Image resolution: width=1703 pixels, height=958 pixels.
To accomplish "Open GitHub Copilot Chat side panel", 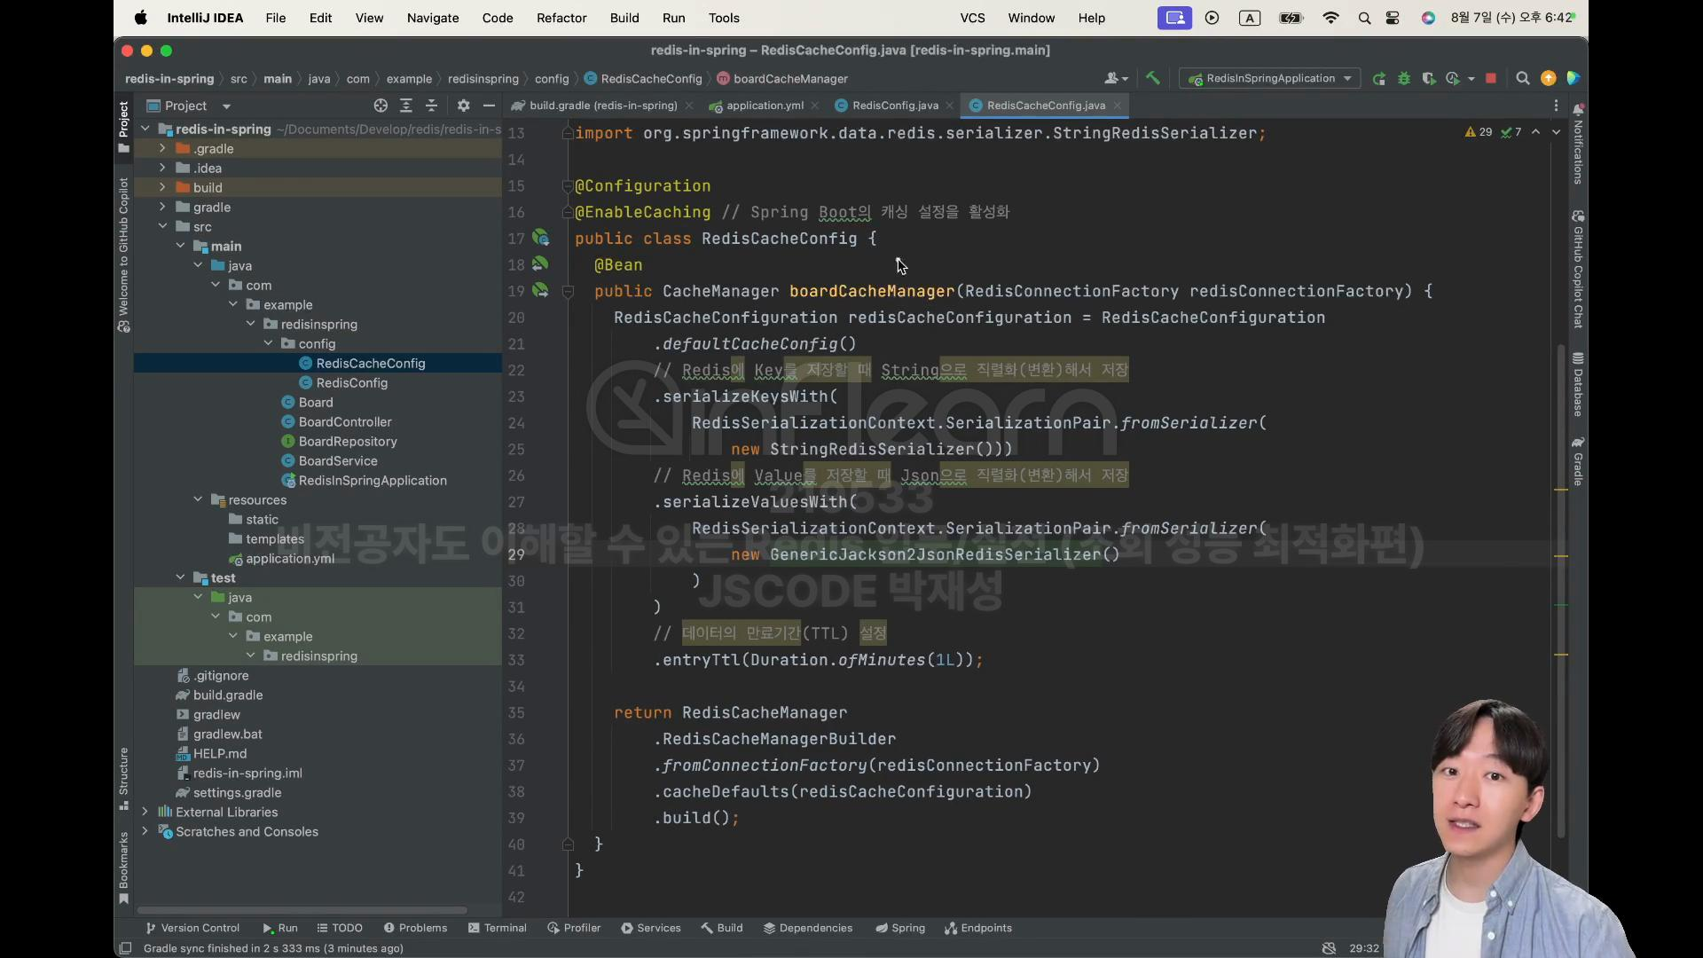I will pos(1578,269).
